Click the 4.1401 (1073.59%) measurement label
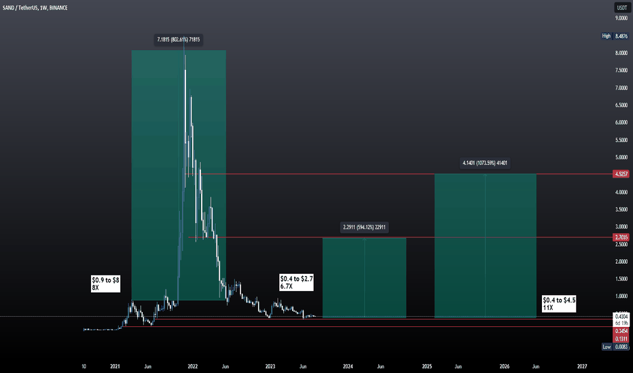Screen dimensions: 633x373 [x=485, y=163]
